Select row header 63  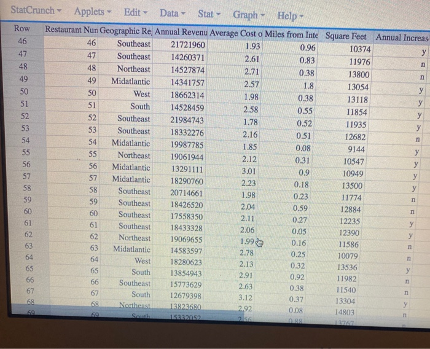point(28,246)
